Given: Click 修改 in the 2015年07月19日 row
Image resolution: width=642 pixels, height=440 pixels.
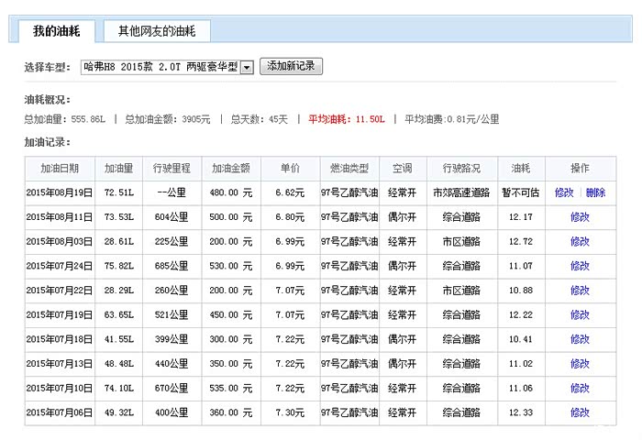Looking at the screenshot, I should coord(580,314).
